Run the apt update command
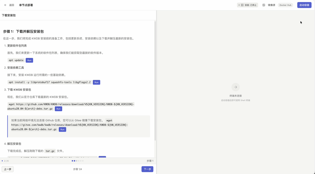 tap(29, 60)
